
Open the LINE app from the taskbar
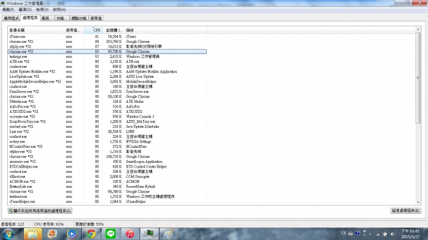(111, 234)
